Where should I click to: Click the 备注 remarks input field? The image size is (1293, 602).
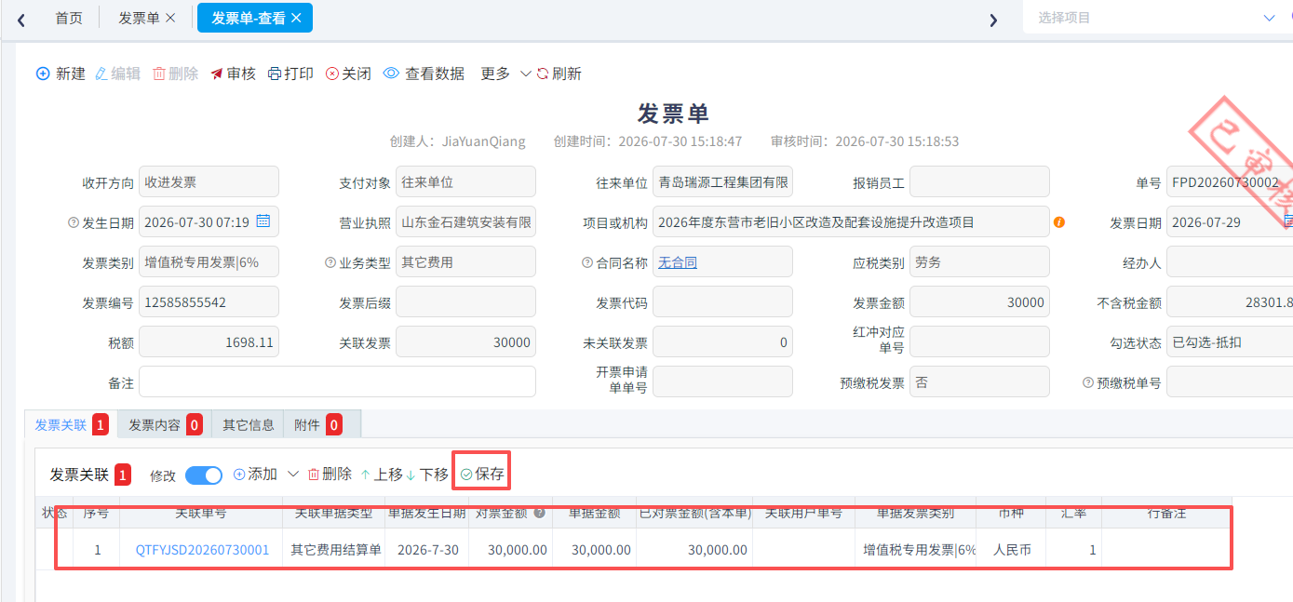pos(337,381)
